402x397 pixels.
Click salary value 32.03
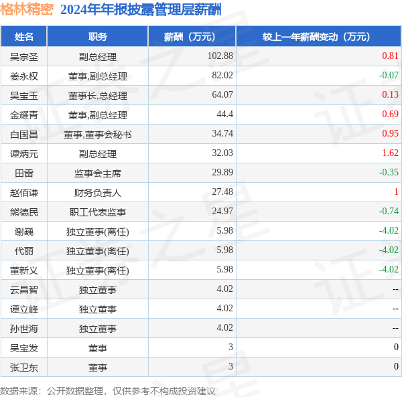(222, 153)
